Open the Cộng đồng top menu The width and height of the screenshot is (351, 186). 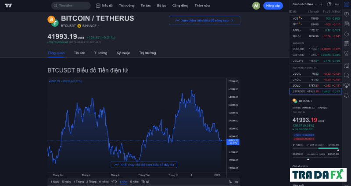click(x=180, y=6)
